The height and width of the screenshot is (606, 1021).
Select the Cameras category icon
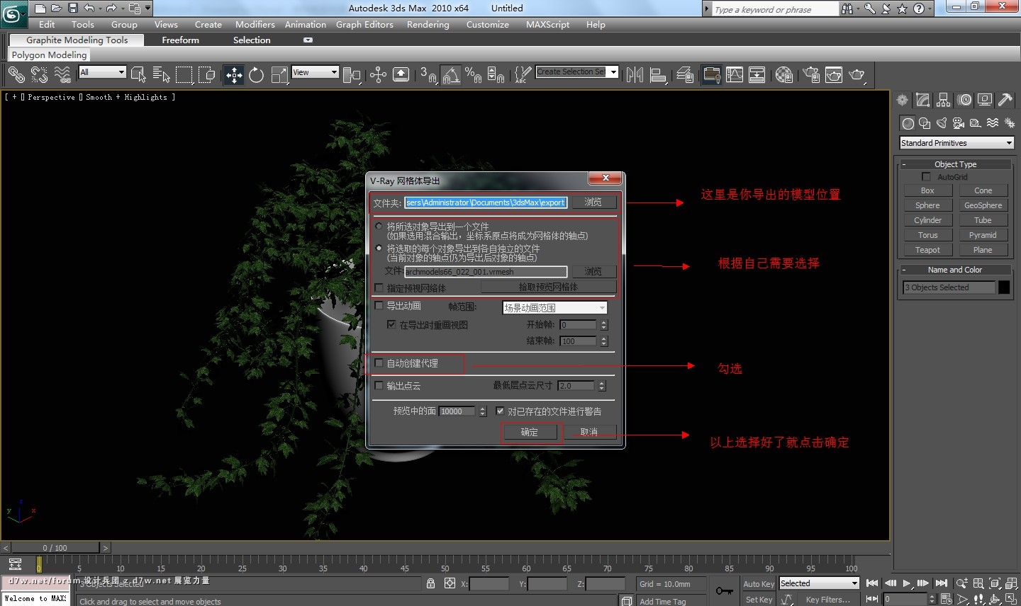coord(959,123)
